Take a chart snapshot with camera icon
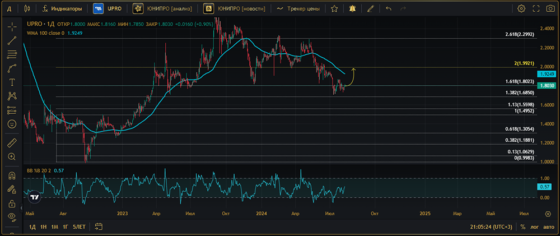The image size is (560, 236). [550, 8]
